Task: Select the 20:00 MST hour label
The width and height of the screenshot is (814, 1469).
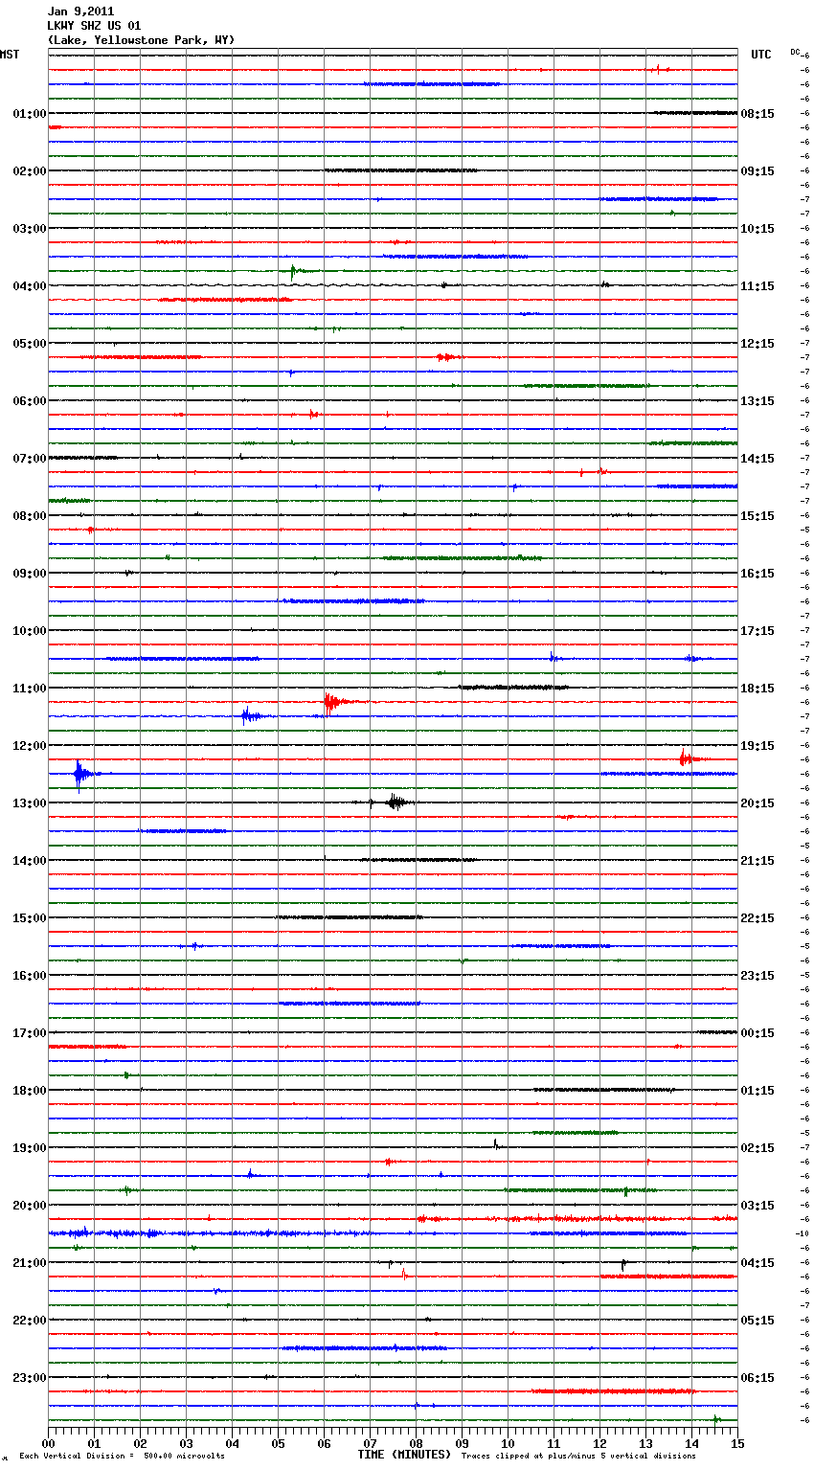Action: click(30, 1206)
